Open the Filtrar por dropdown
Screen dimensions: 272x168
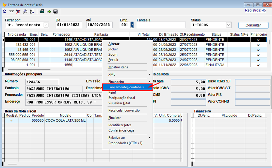pyautogui.click(x=46, y=25)
